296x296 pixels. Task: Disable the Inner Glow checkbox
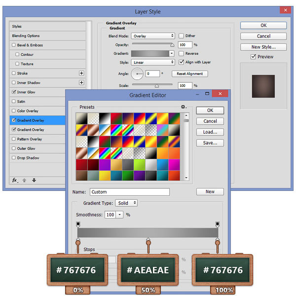tap(14, 92)
